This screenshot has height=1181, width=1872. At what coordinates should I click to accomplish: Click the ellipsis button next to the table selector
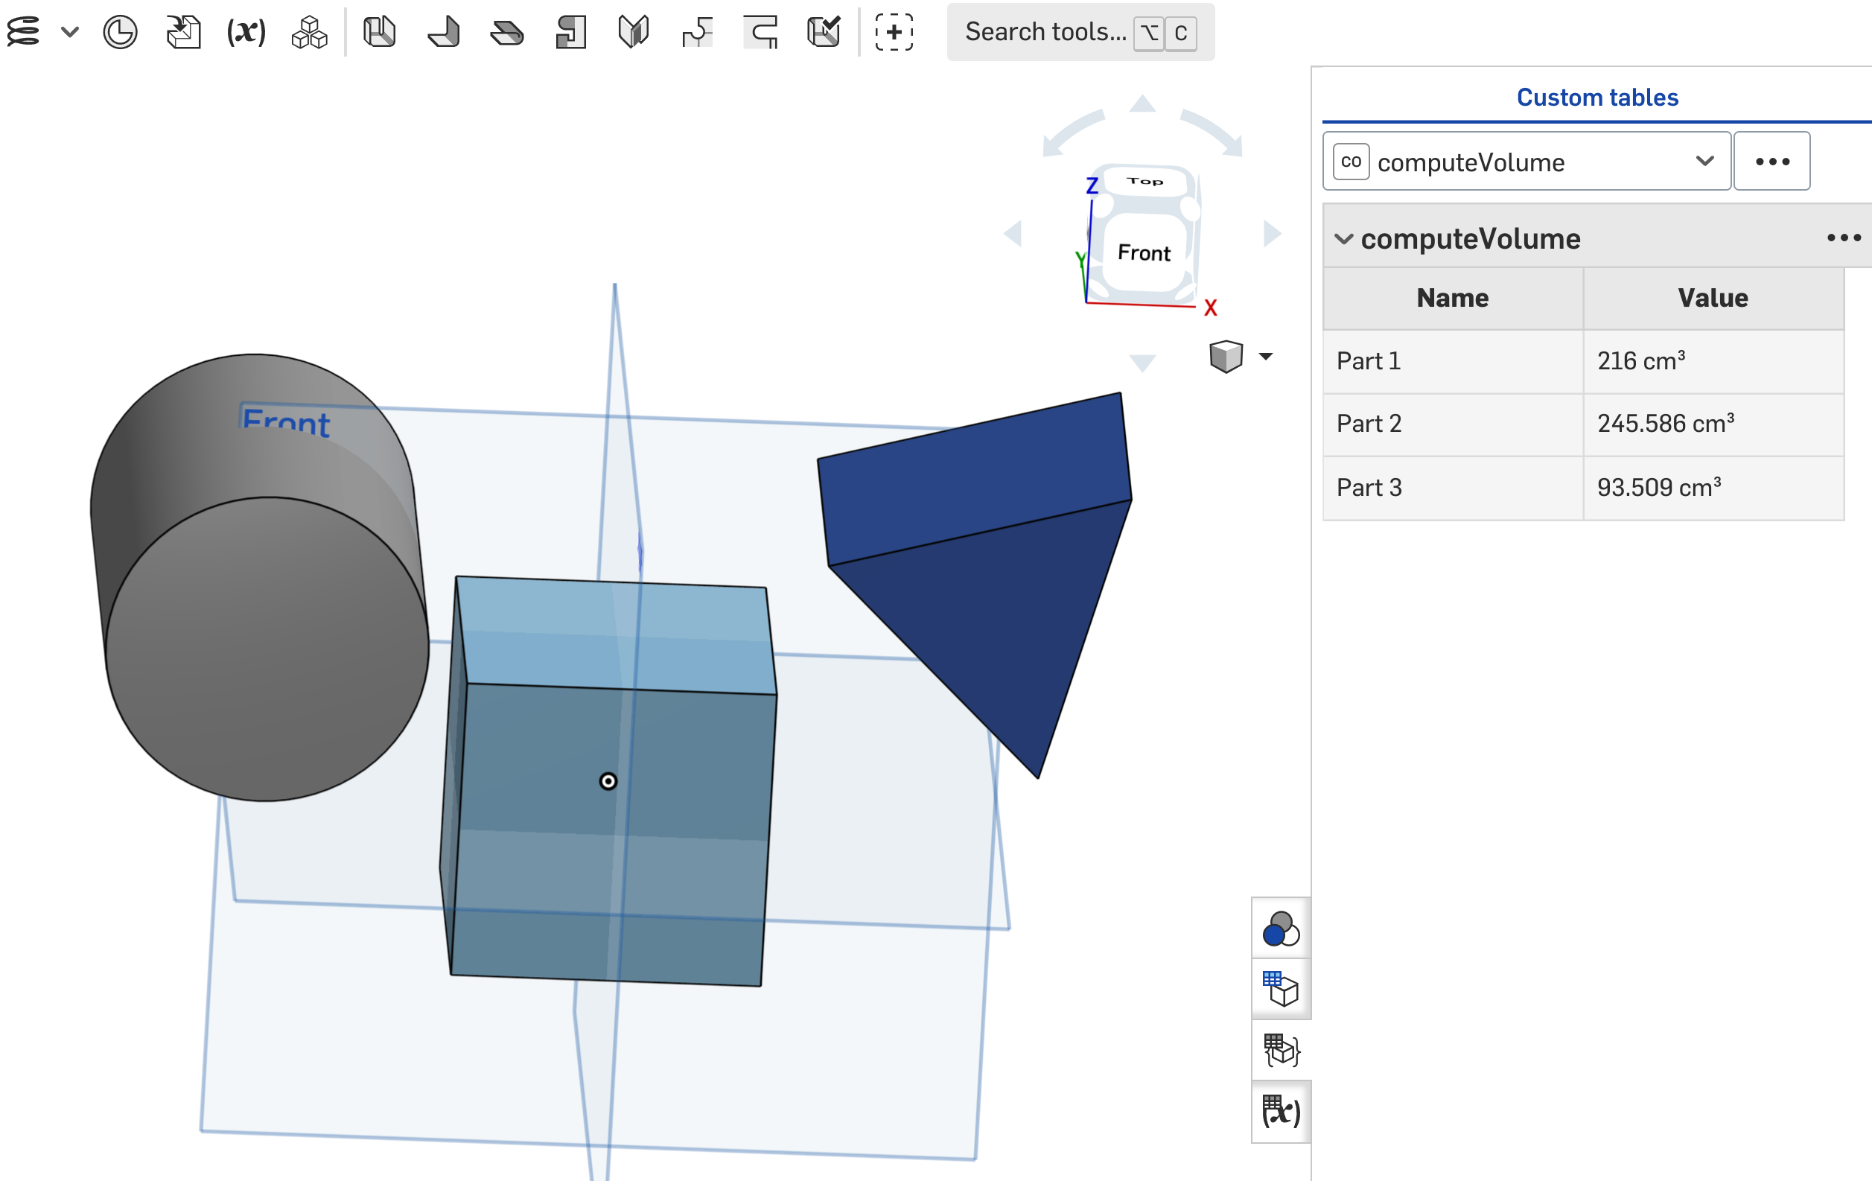1772,161
